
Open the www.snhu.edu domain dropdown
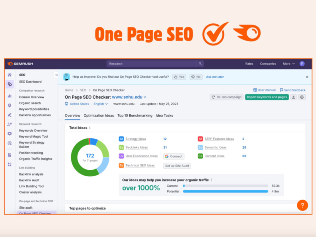(129, 97)
